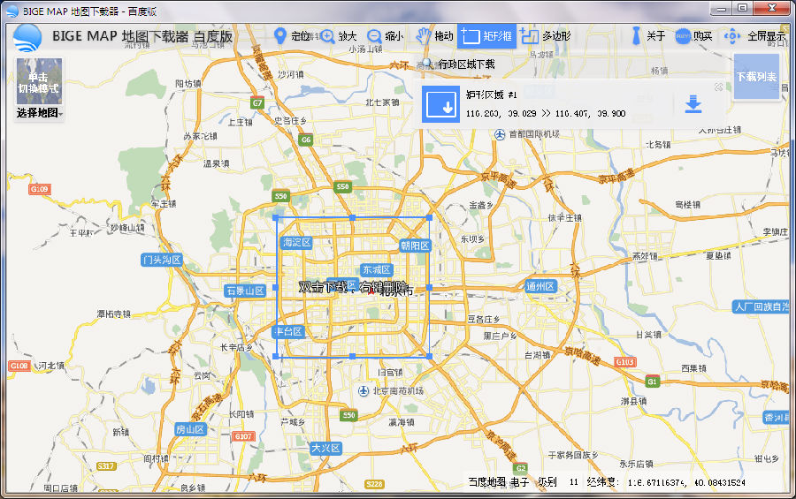Screen dimensions: 796x499
Task: Click the 放大 zoom-in magnifier
Action: (x=338, y=36)
